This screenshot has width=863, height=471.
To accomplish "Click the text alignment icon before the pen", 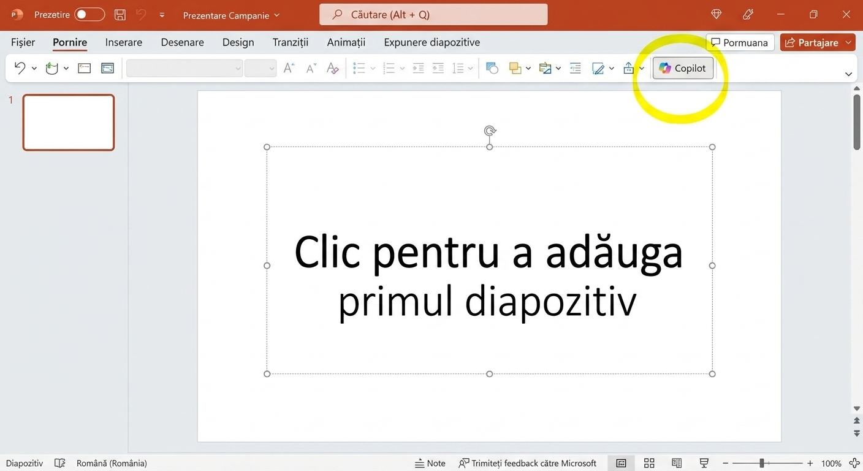I will click(x=575, y=68).
